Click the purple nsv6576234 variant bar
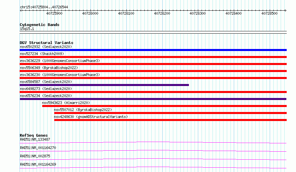The image size is (296, 172). (153, 99)
